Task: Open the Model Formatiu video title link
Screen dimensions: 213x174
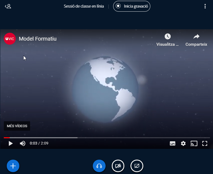Action: 38,39
